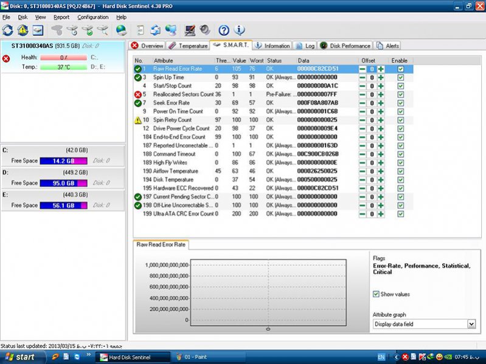The height and width of the screenshot is (364, 486).
Task: Click the refresh with yellow warning icon
Action: click(23, 30)
